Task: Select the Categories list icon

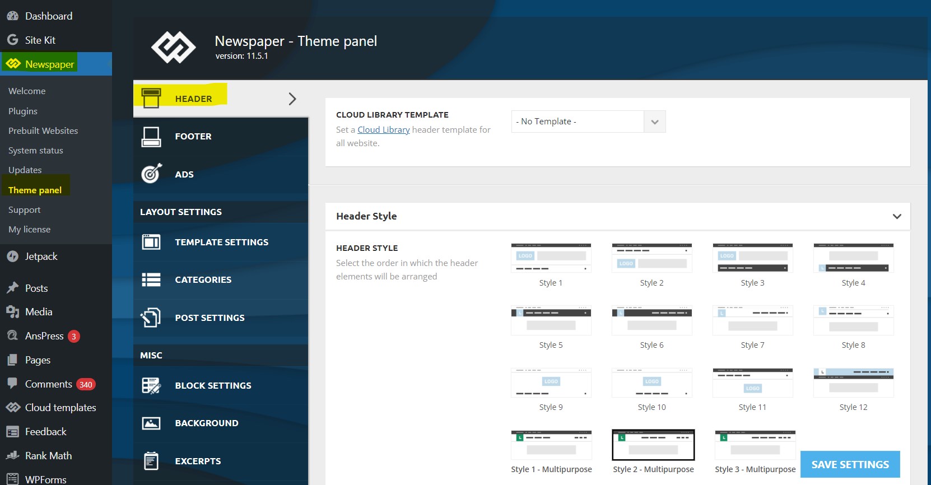Action: pos(151,279)
